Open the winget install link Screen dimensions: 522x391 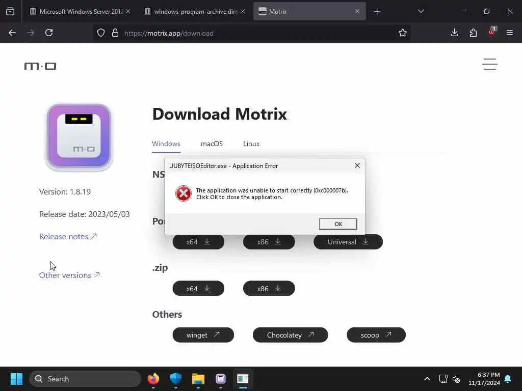(203, 335)
